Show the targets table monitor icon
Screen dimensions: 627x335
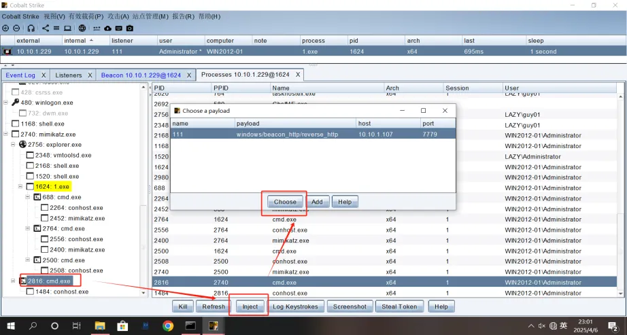[x=67, y=29]
